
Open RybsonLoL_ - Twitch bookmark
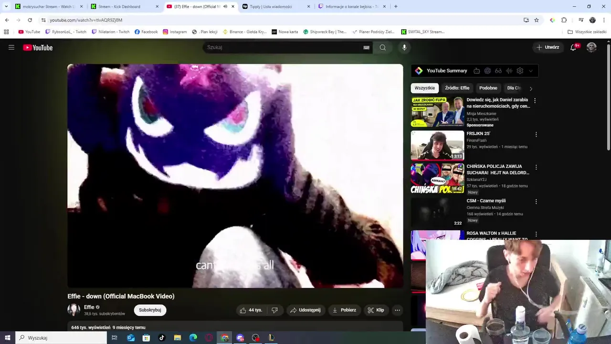coord(66,32)
